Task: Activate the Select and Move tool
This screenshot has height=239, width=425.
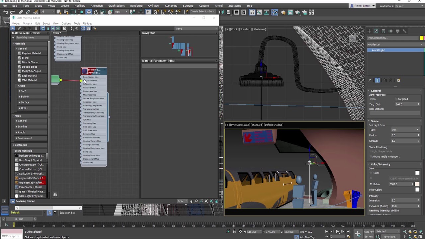Action: [89, 12]
